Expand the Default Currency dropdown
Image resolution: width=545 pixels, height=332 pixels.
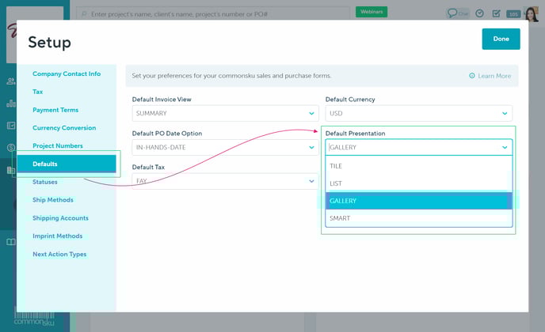[x=418, y=113]
